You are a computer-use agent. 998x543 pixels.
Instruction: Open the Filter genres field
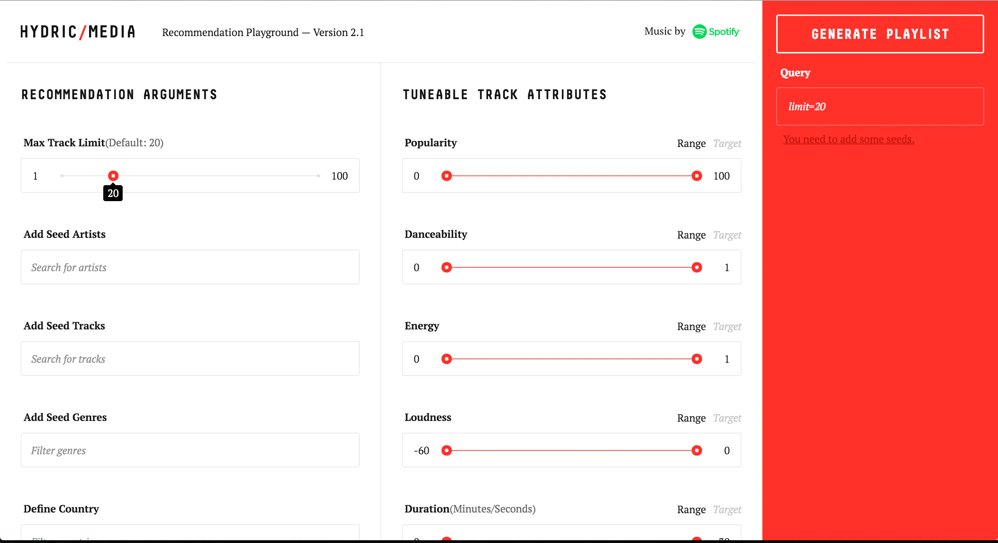(x=190, y=450)
